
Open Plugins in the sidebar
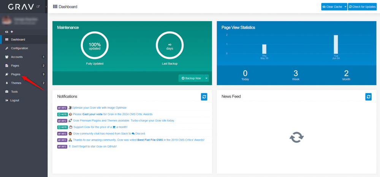[24, 74]
